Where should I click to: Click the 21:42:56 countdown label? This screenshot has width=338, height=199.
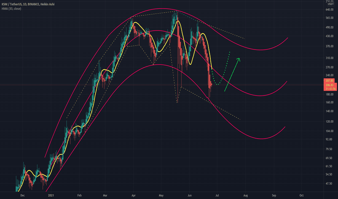click(x=330, y=89)
